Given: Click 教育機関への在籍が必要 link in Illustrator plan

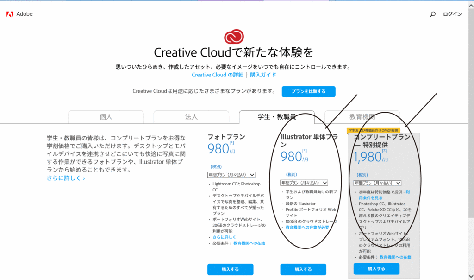Looking at the screenshot, I should click(307, 227).
